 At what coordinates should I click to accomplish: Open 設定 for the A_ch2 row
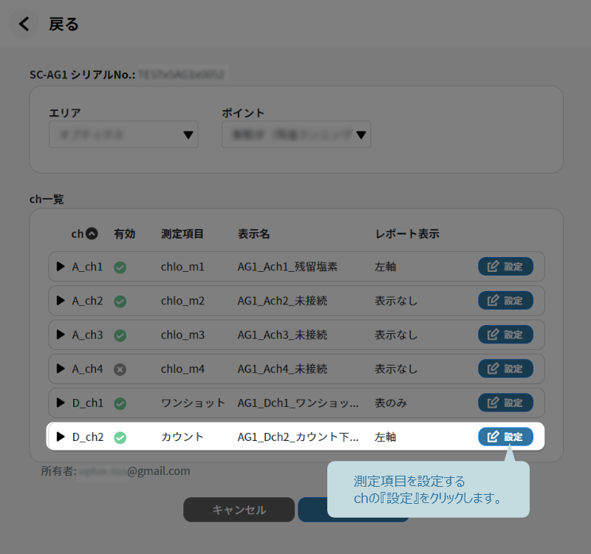[x=505, y=301]
